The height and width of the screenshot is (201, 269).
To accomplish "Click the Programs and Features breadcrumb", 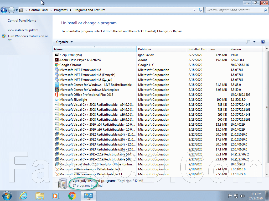I will point(89,10).
